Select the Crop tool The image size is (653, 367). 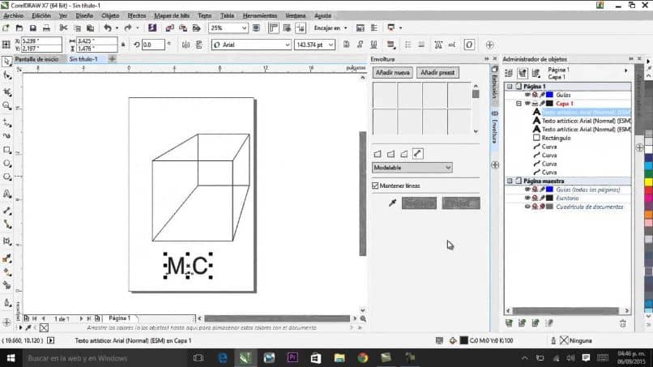[6, 92]
